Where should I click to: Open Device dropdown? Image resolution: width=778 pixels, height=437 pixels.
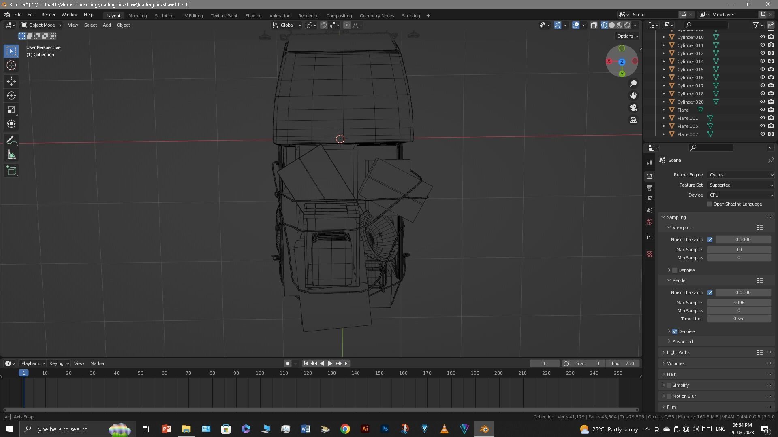click(741, 195)
